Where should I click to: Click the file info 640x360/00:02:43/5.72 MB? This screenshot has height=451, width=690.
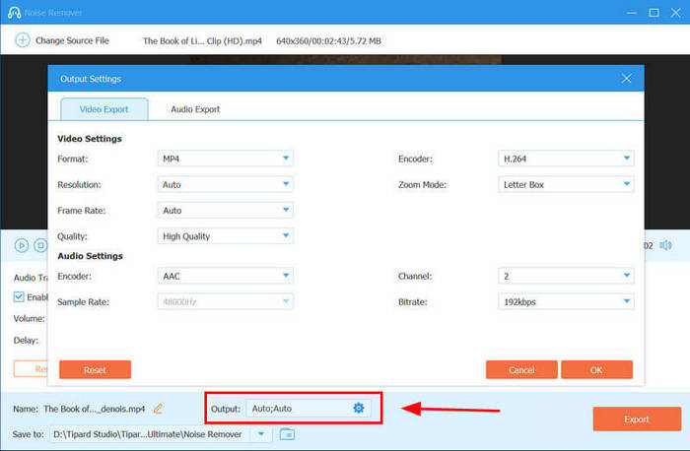(328, 41)
